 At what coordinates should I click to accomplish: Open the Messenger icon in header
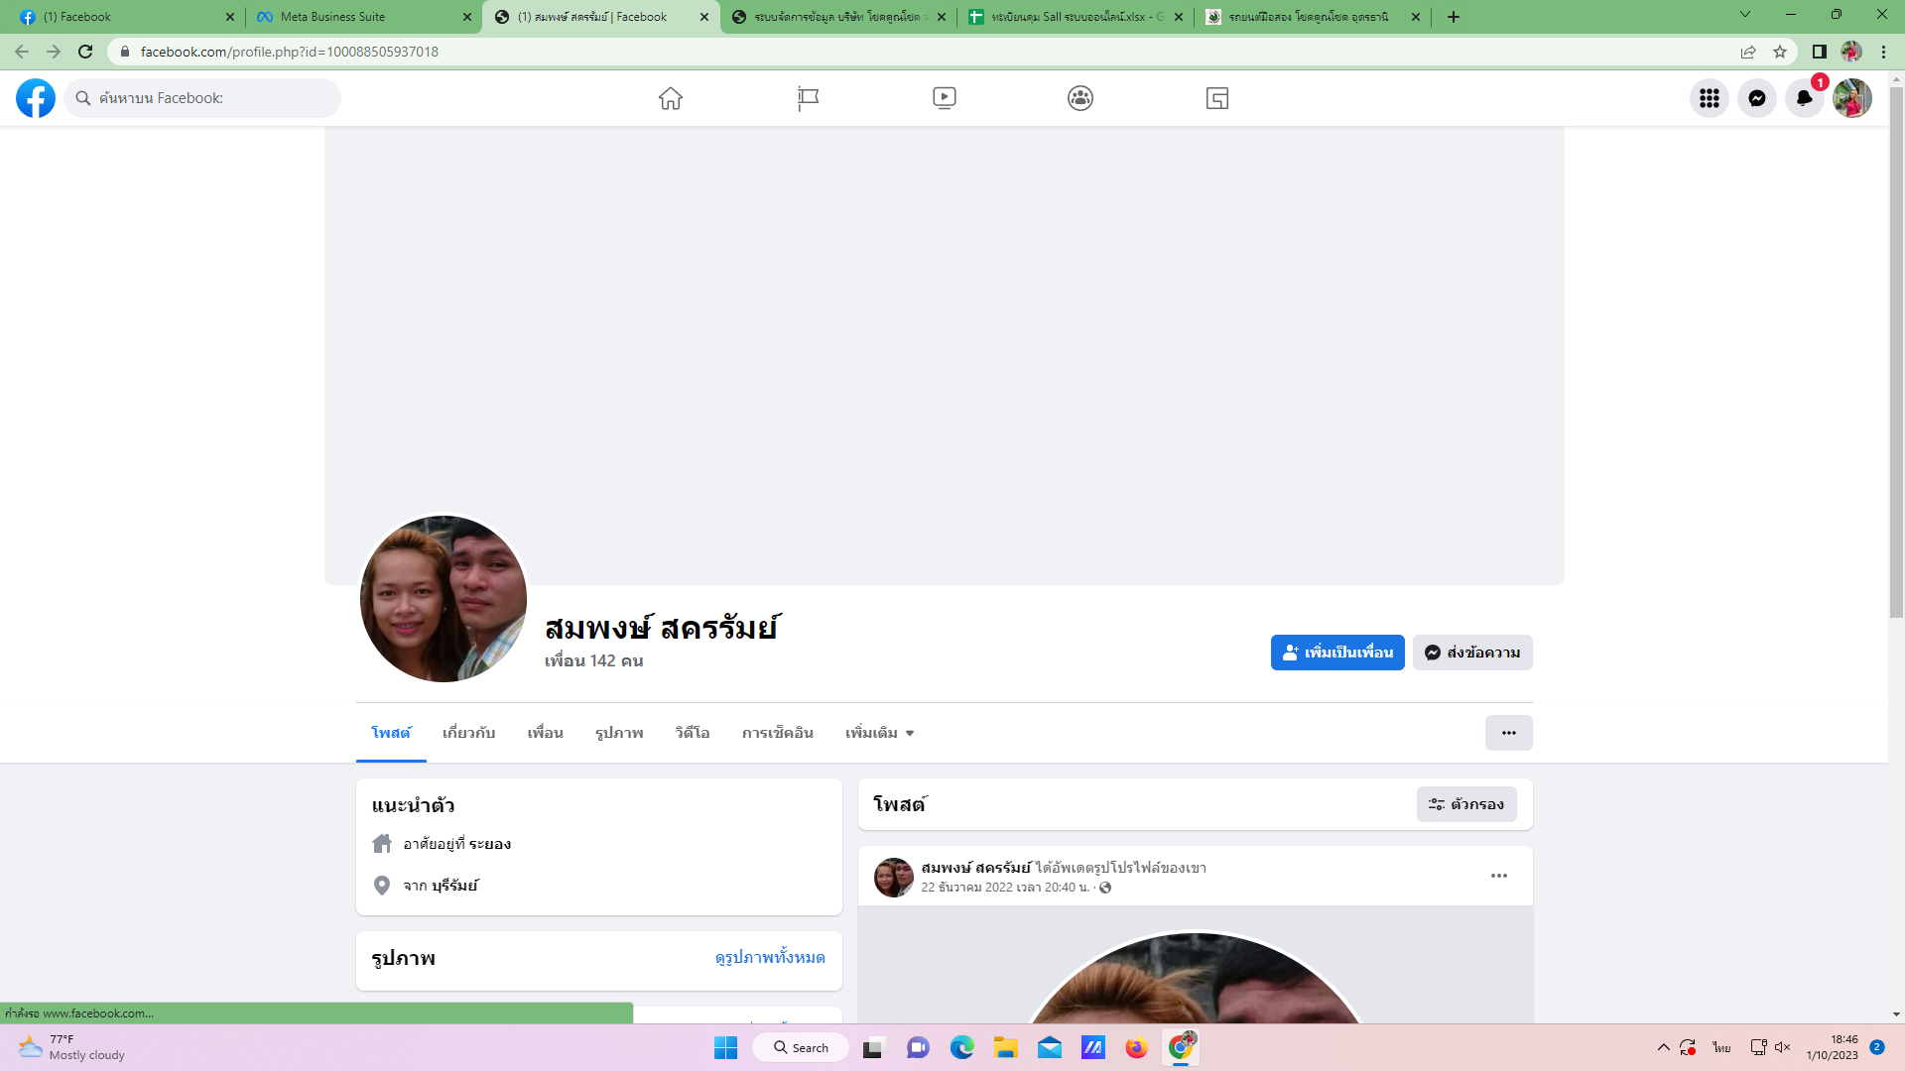tap(1757, 98)
